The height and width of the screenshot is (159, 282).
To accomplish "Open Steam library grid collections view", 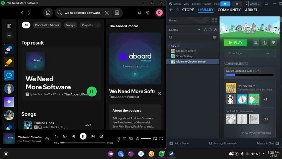I will point(215,20).
